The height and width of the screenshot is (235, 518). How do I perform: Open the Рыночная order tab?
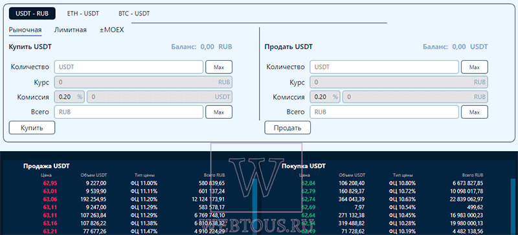click(x=25, y=30)
